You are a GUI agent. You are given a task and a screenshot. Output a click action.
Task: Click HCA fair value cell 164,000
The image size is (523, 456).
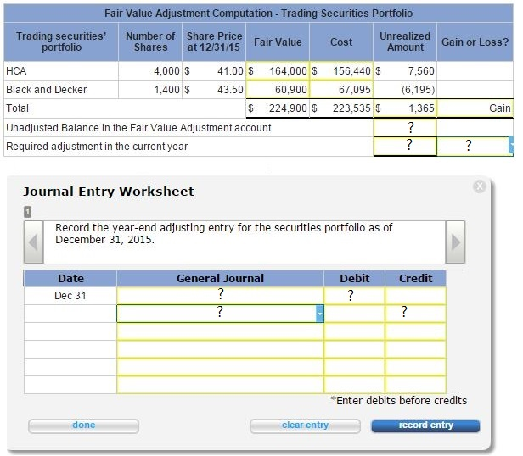point(278,70)
